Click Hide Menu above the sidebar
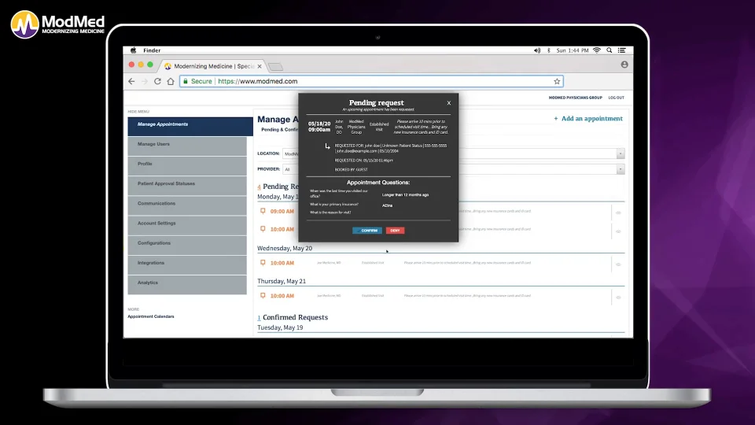Viewport: 755px width, 425px height. pyautogui.click(x=138, y=111)
